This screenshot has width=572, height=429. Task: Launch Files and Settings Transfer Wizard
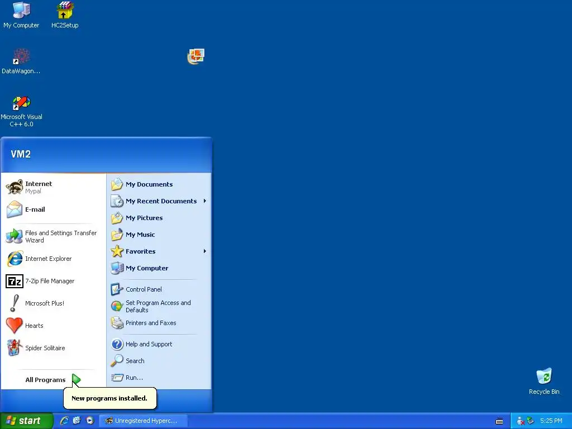(x=53, y=236)
